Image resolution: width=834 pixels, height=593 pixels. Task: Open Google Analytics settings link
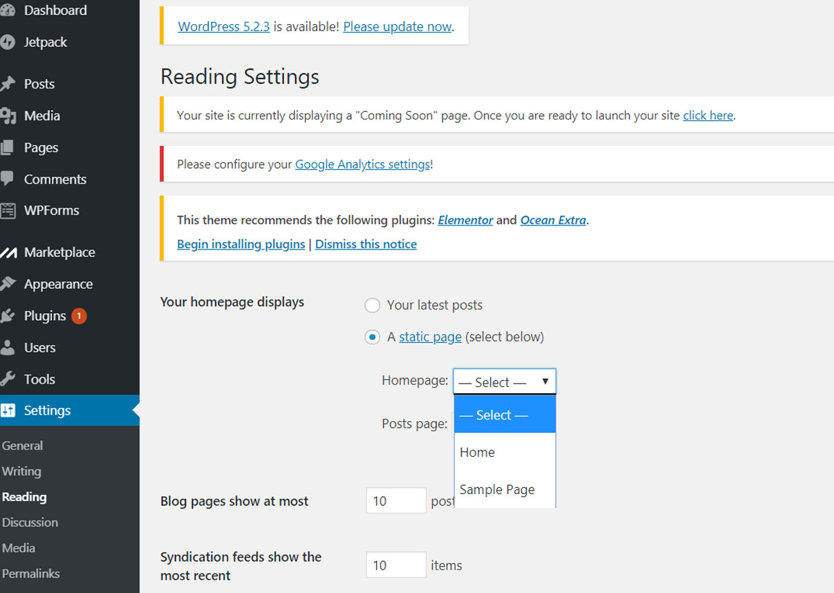click(x=362, y=164)
